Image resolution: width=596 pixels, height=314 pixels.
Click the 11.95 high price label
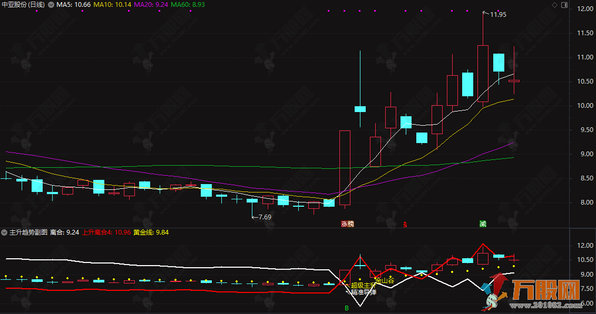coord(497,15)
